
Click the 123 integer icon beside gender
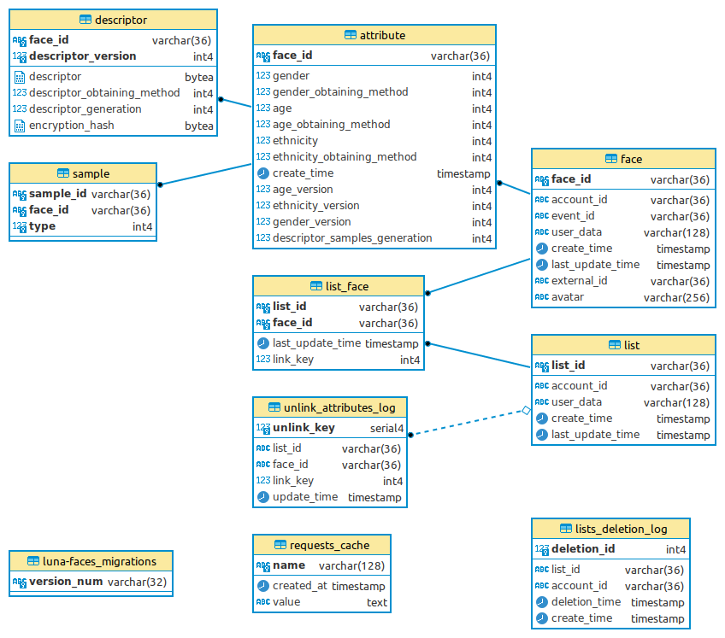click(262, 75)
